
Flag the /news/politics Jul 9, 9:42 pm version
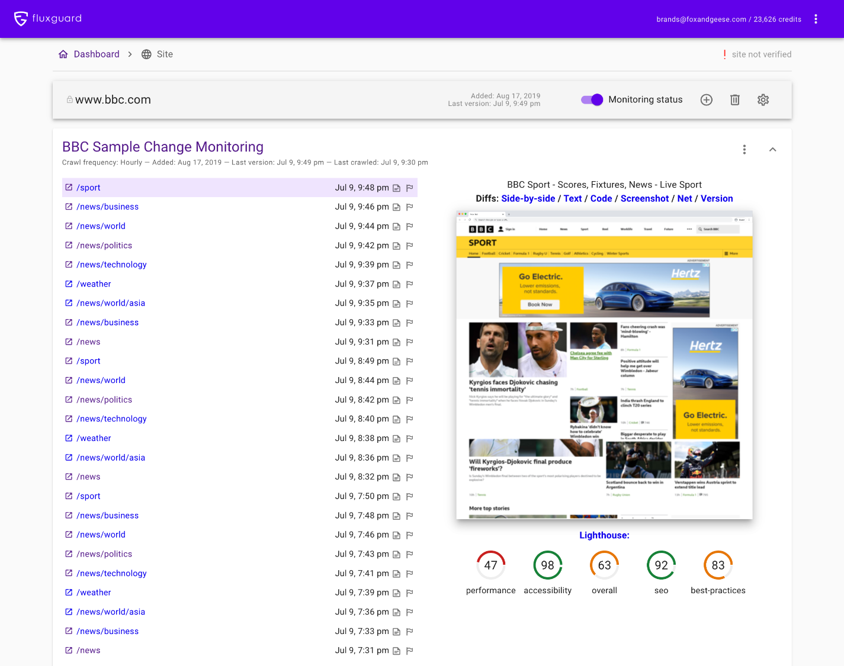409,246
